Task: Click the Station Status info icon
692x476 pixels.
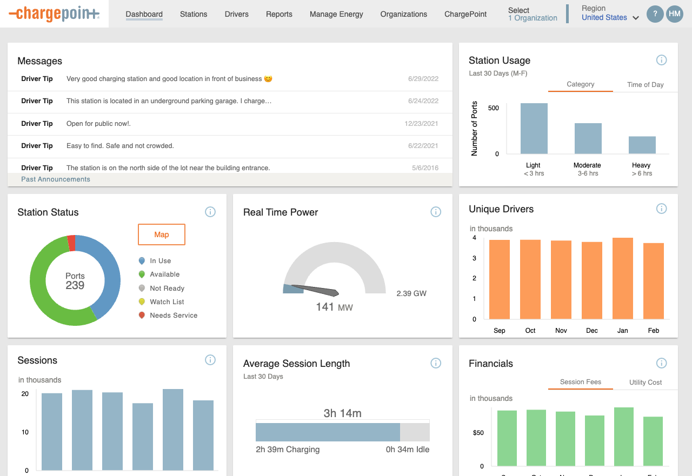Action: tap(210, 212)
